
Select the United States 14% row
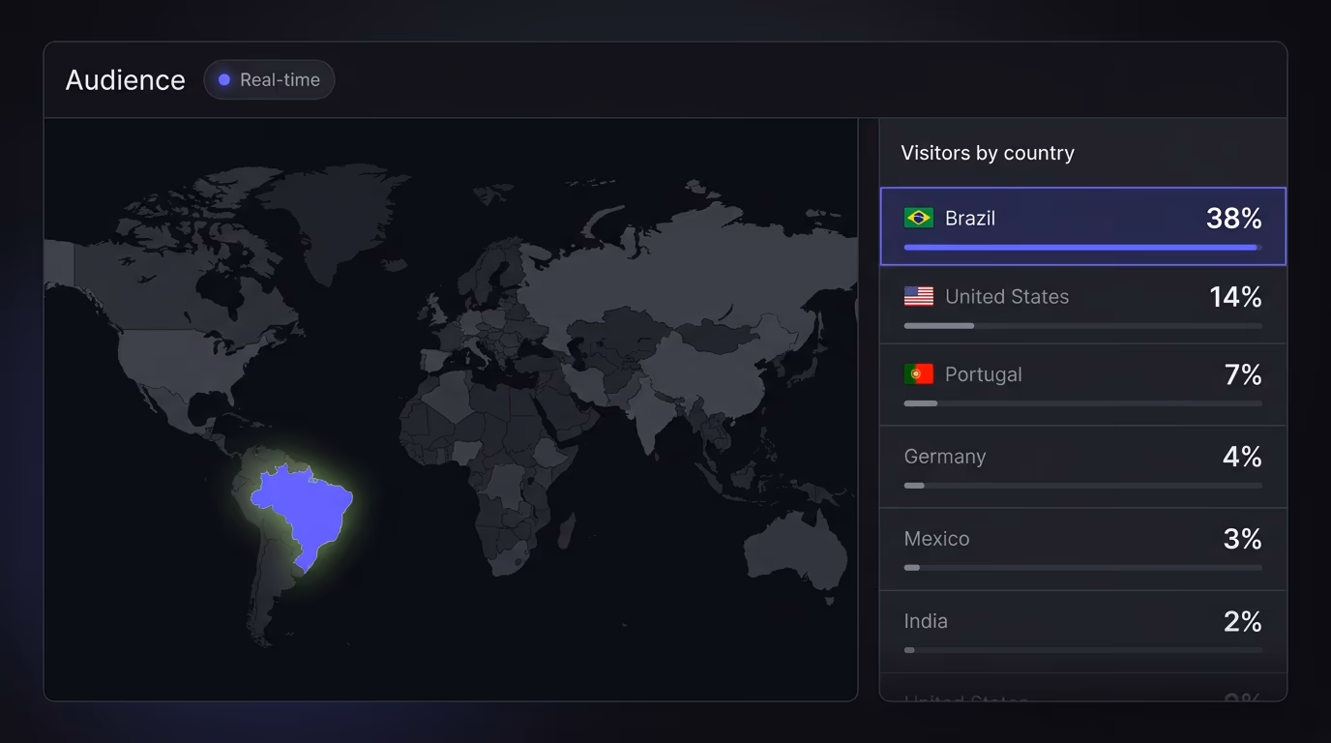[x=1083, y=305]
